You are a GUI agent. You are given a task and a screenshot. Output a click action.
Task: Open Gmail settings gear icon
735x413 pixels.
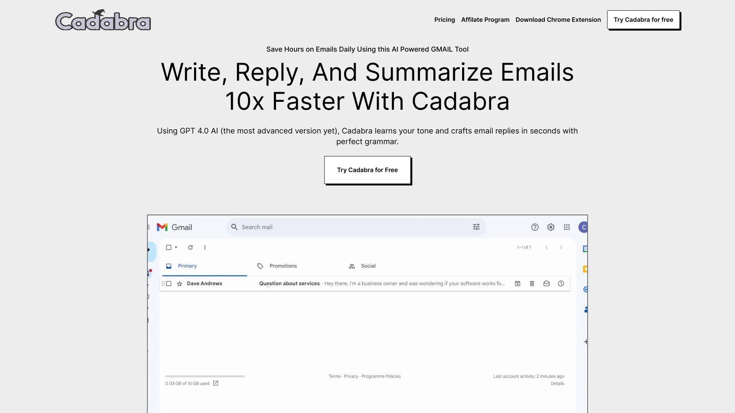tap(551, 227)
